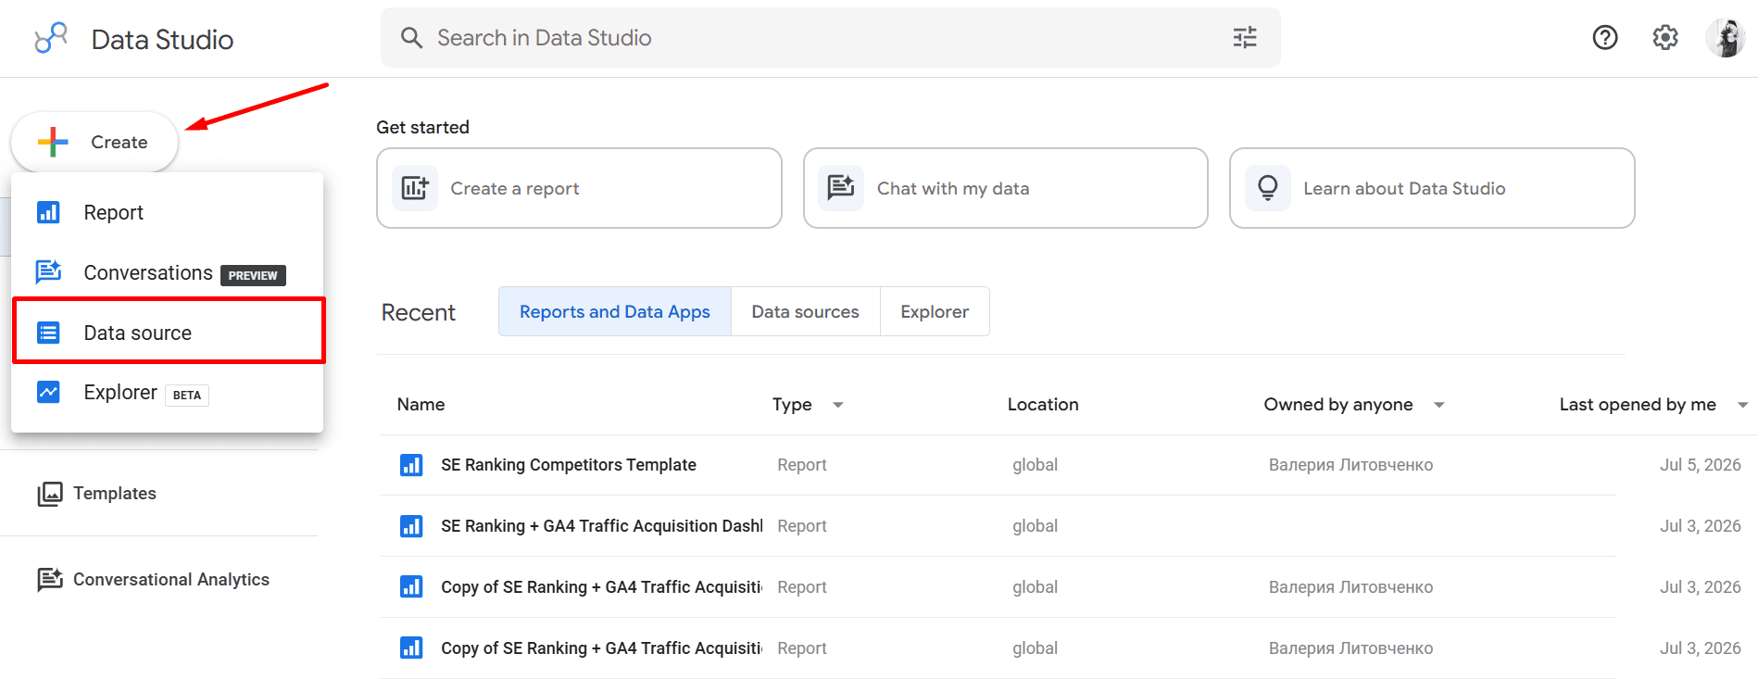1758x679 pixels.
Task: Click the Data Studio logo icon
Action: pyautogui.click(x=51, y=38)
